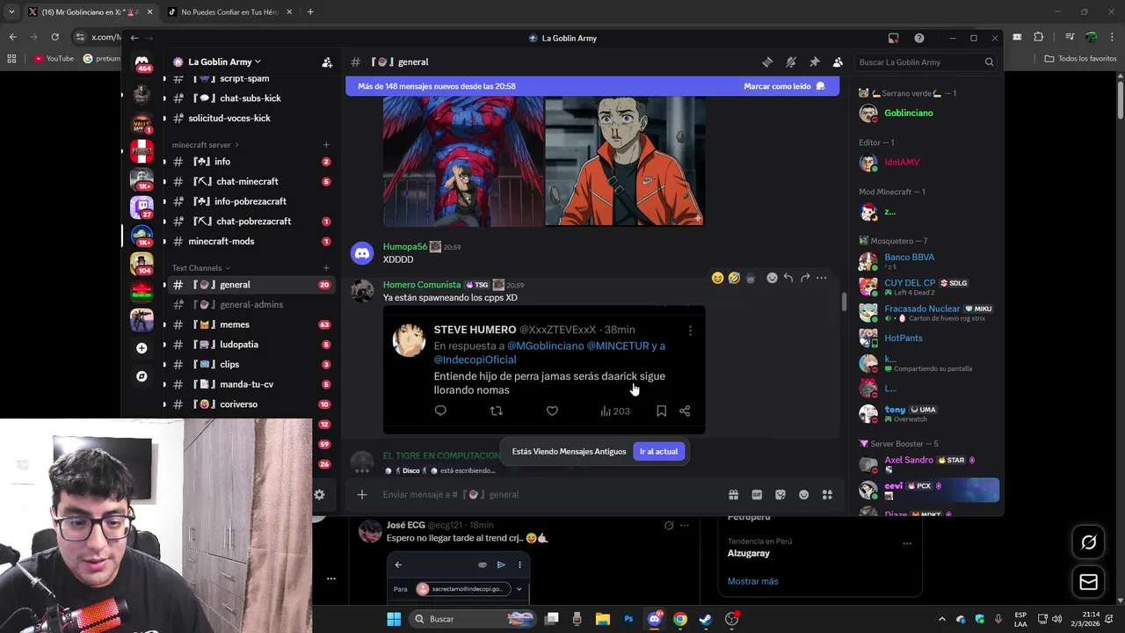
Task: Open the emoji picker in message bar
Action: click(803, 495)
